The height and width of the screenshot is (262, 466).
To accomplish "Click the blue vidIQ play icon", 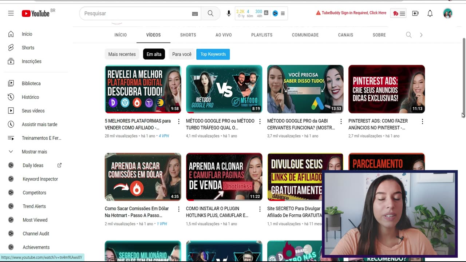I will coord(275,13).
